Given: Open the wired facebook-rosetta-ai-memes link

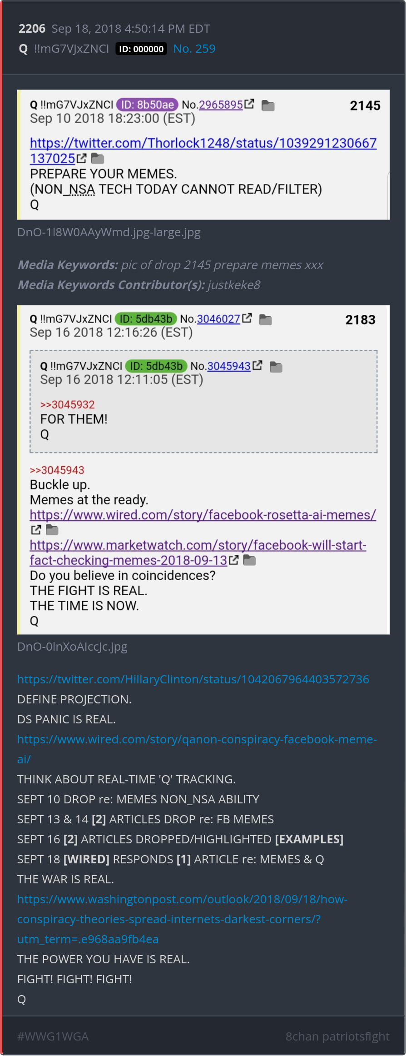Looking at the screenshot, I should (x=203, y=515).
